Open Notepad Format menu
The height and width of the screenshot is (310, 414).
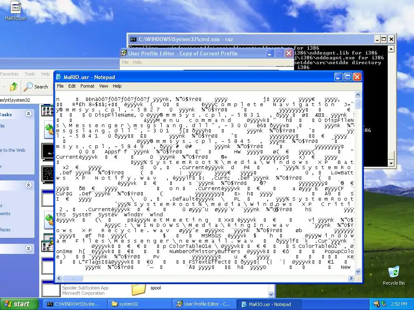87,86
